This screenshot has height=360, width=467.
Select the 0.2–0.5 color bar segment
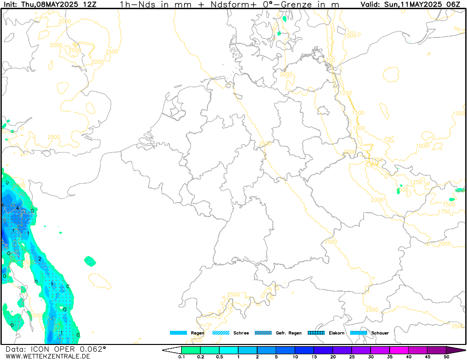point(210,350)
